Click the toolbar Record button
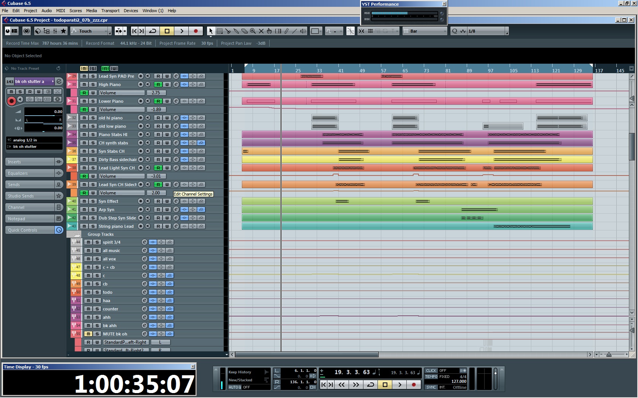 [x=196, y=31]
